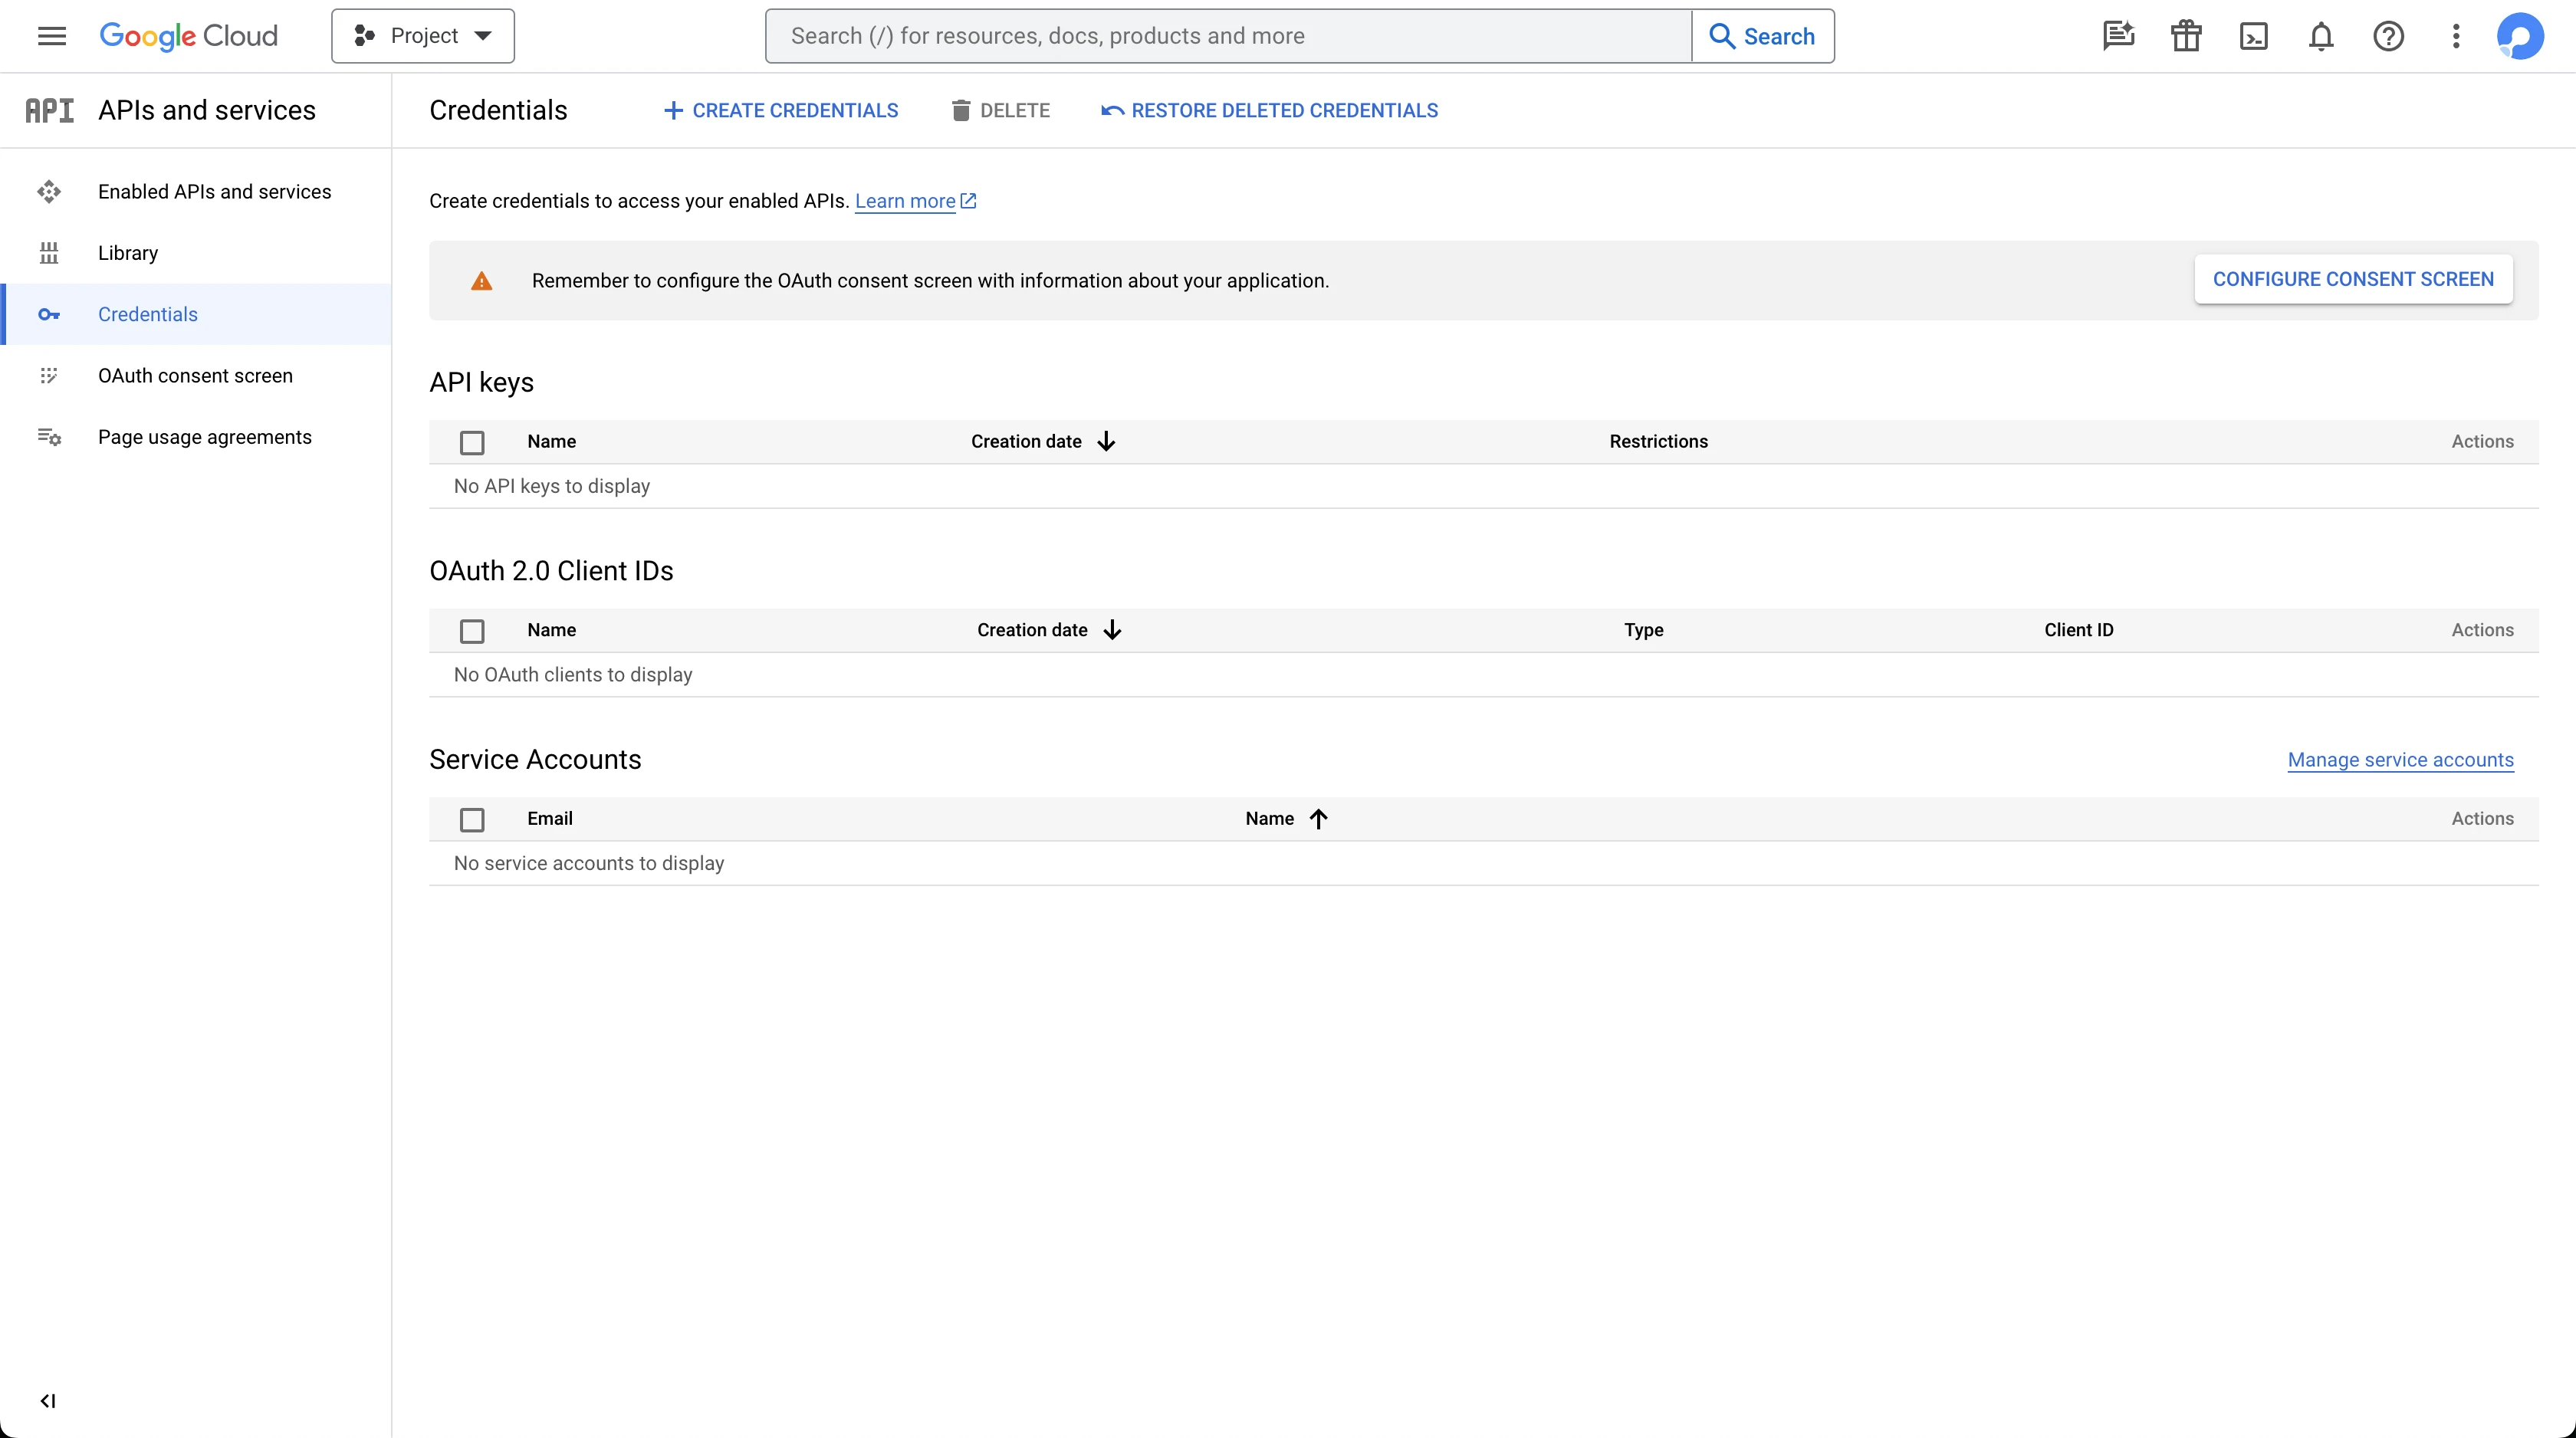Go to OAuth consent screen page
The height and width of the screenshot is (1438, 2576).
point(195,375)
